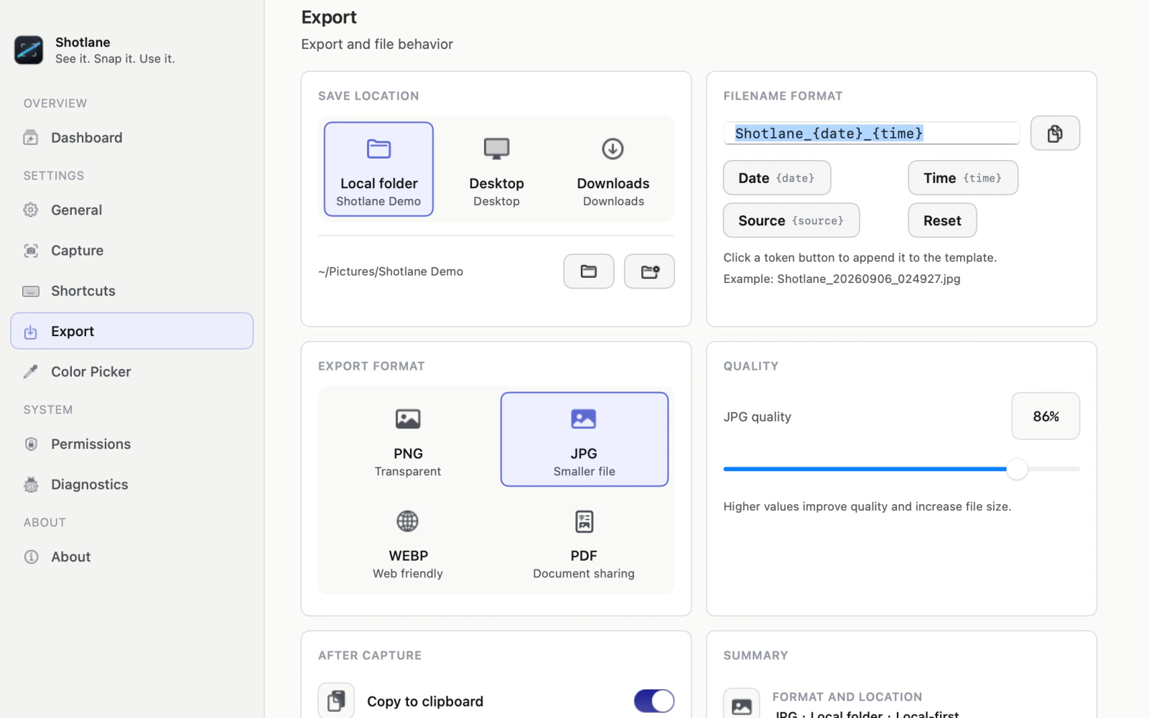Viewport: 1149px width, 718px height.
Task: Click the About info icon
Action: tap(31, 557)
